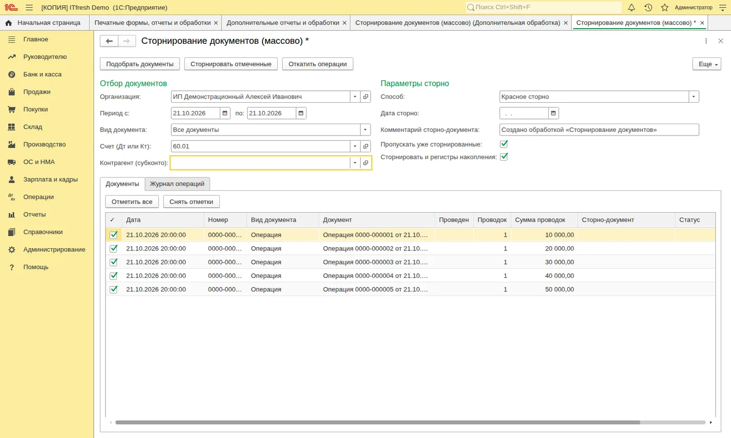This screenshot has width=731, height=438.
Task: Uncheck row with sum 30 000,00
Action: (114, 262)
